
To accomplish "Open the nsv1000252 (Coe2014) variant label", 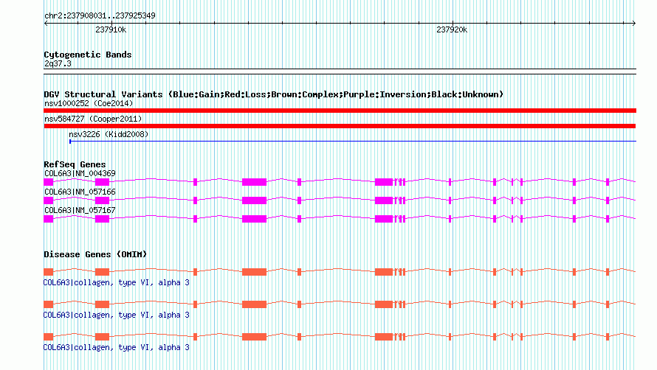I will pyautogui.click(x=89, y=103).
